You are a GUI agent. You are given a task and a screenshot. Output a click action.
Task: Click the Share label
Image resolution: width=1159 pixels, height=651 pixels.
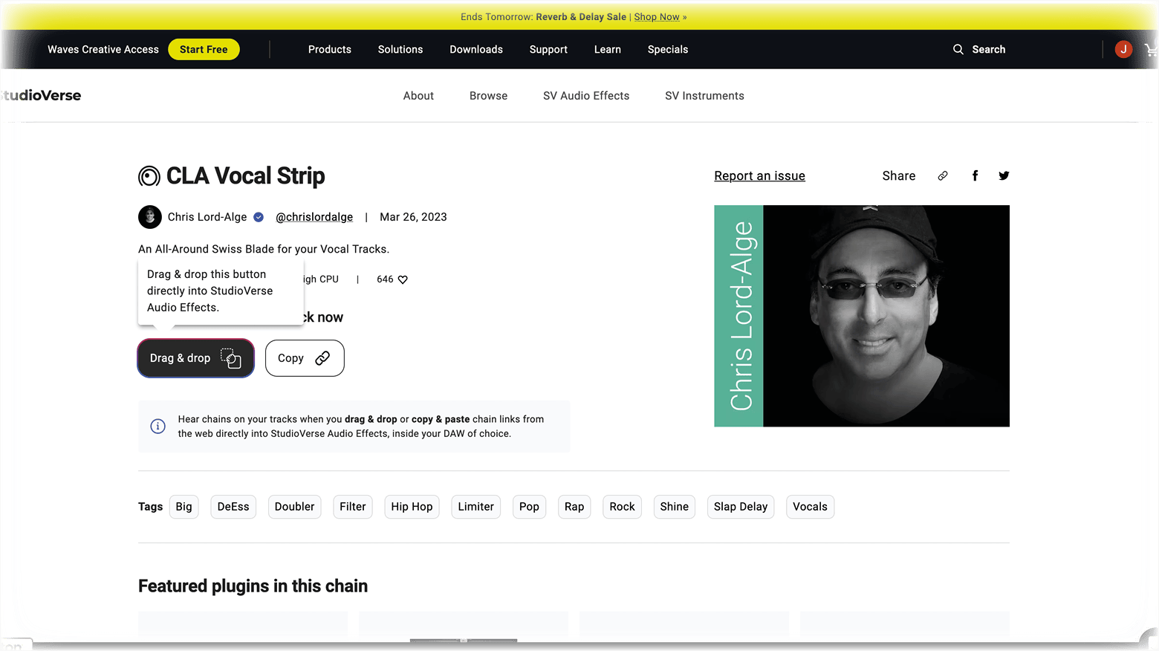point(899,176)
